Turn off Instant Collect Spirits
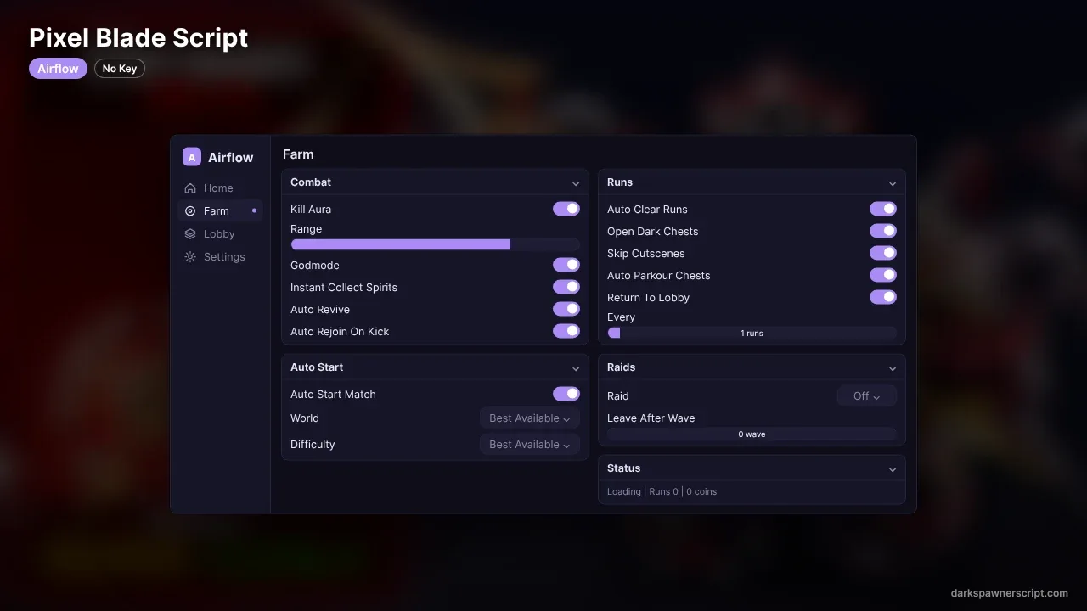Image resolution: width=1087 pixels, height=611 pixels. 566,287
